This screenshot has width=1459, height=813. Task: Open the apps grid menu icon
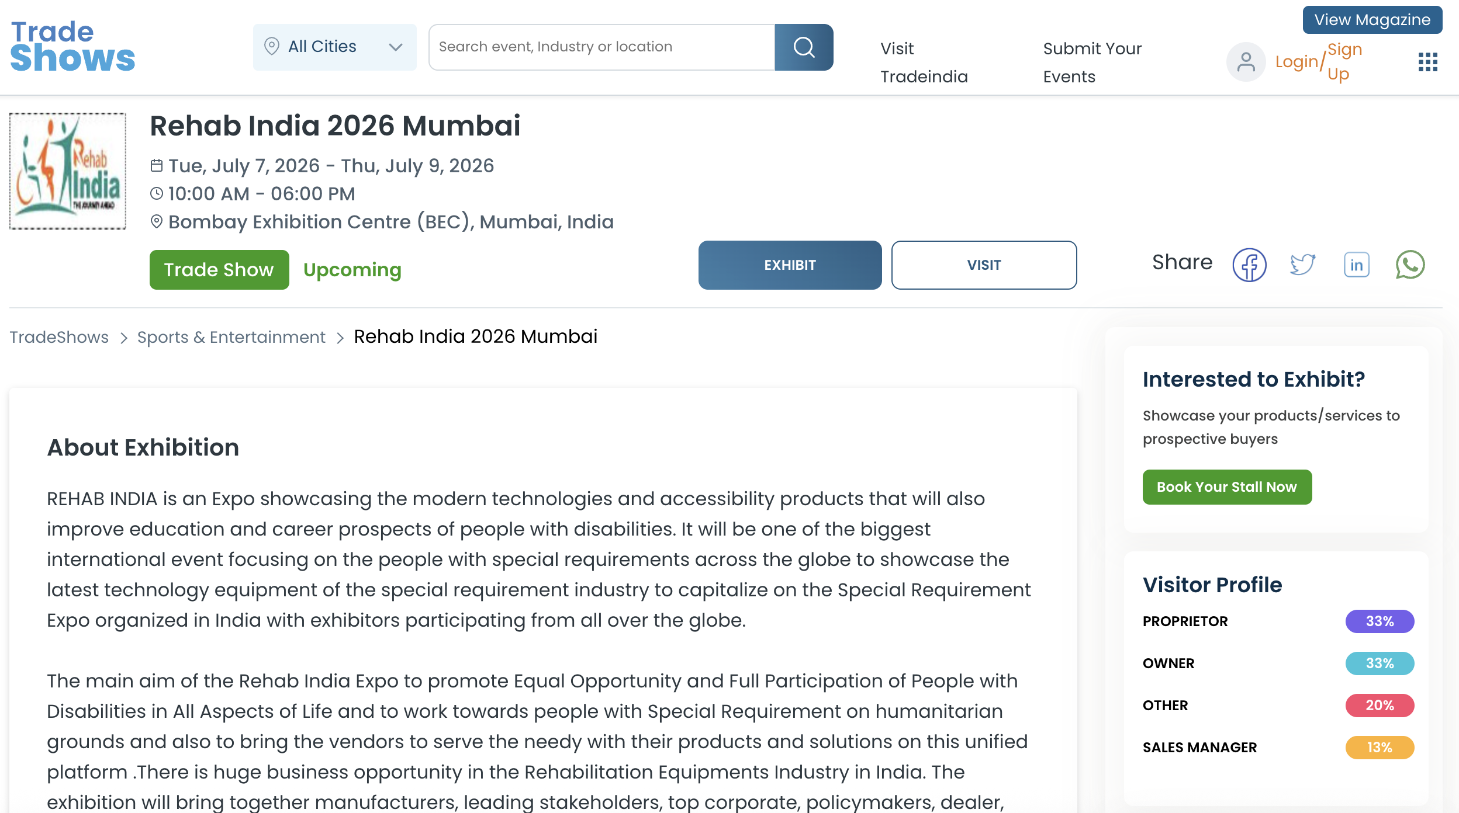pyautogui.click(x=1427, y=62)
